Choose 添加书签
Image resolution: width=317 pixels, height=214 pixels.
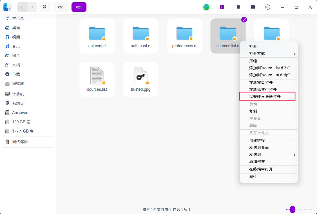click(269, 161)
